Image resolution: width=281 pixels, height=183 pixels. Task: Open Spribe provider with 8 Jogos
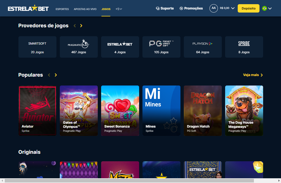[x=244, y=47]
